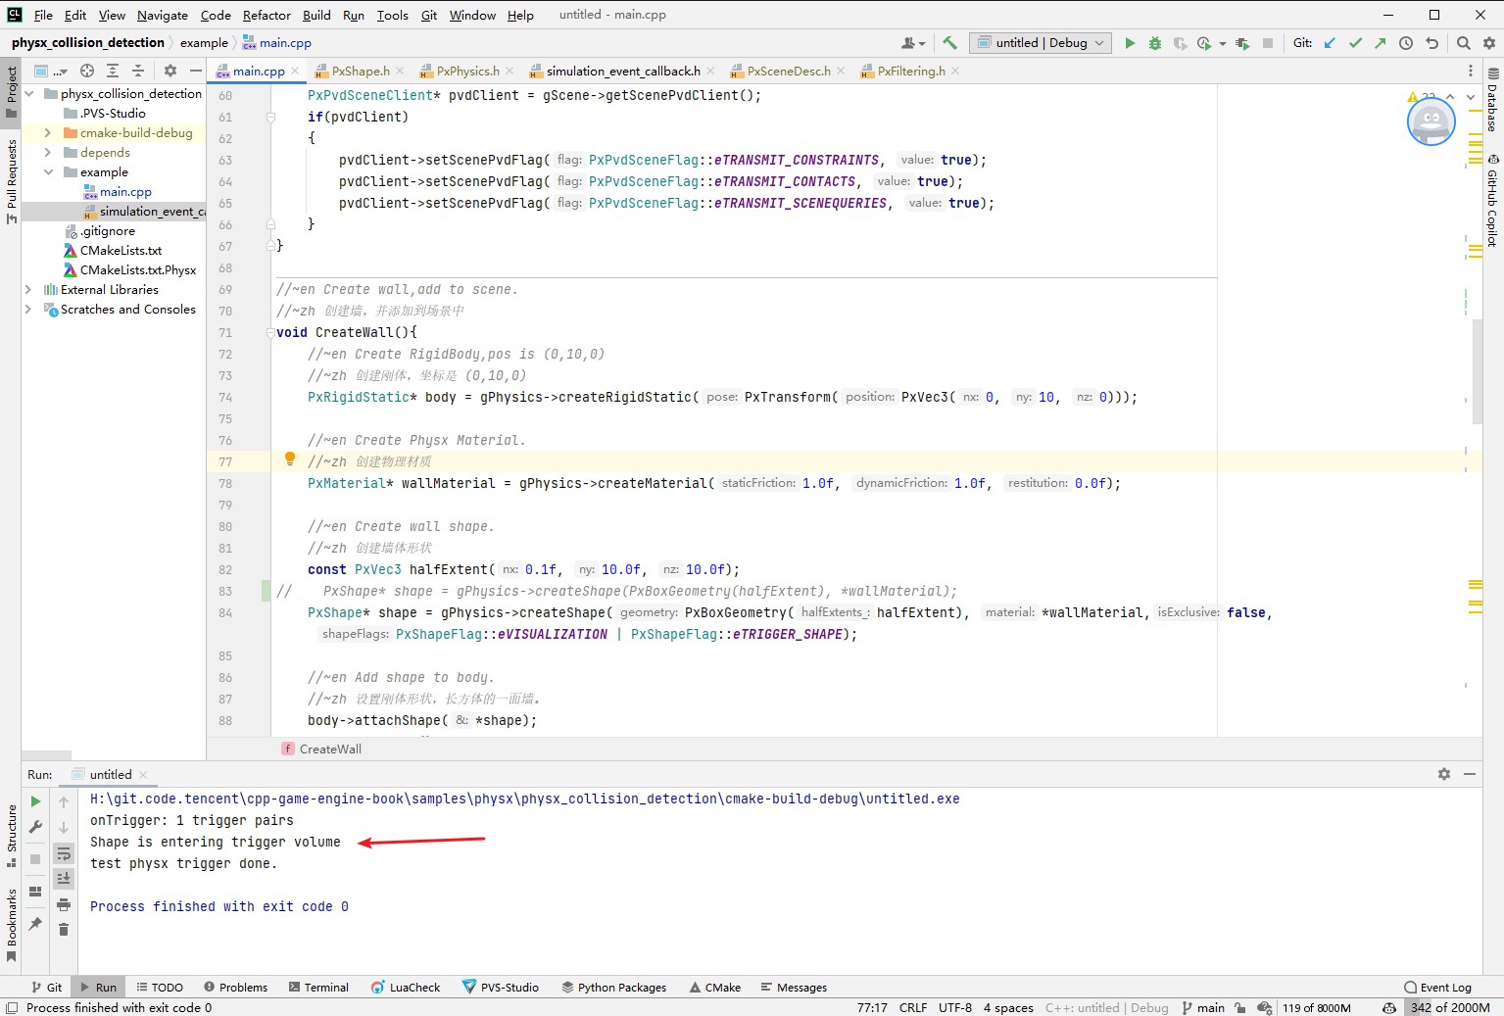Open the Refactor menu
Viewport: 1504px width, 1016px height.
coord(267,15)
